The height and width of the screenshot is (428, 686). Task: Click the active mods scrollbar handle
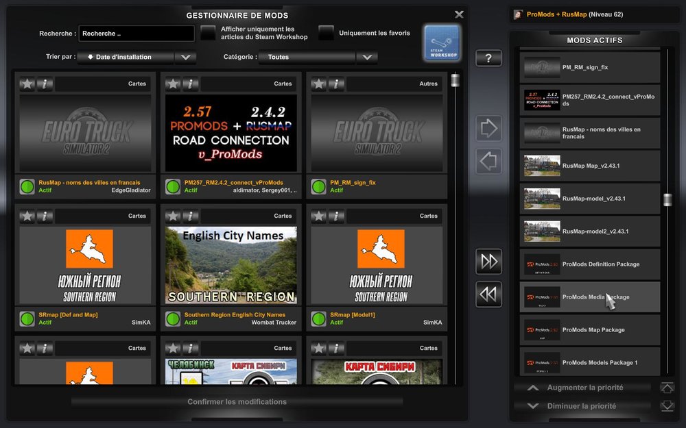click(667, 199)
